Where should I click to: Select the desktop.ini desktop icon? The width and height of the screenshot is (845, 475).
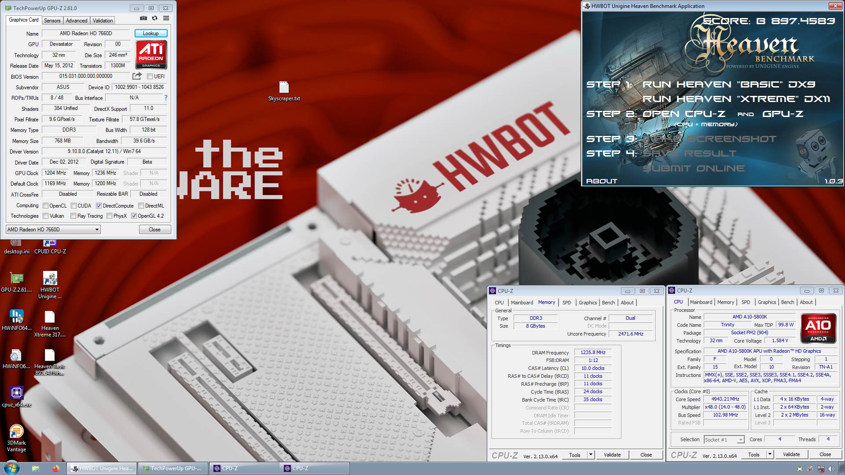(x=16, y=246)
